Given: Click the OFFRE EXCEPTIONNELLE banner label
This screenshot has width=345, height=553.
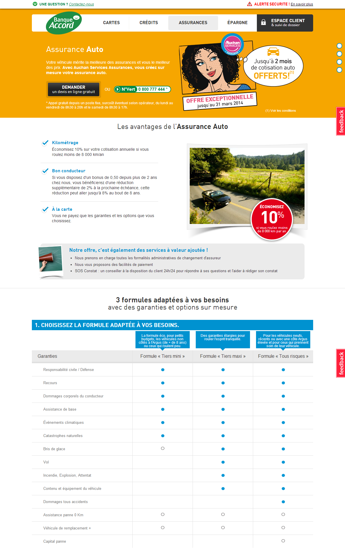Looking at the screenshot, I should (x=220, y=101).
